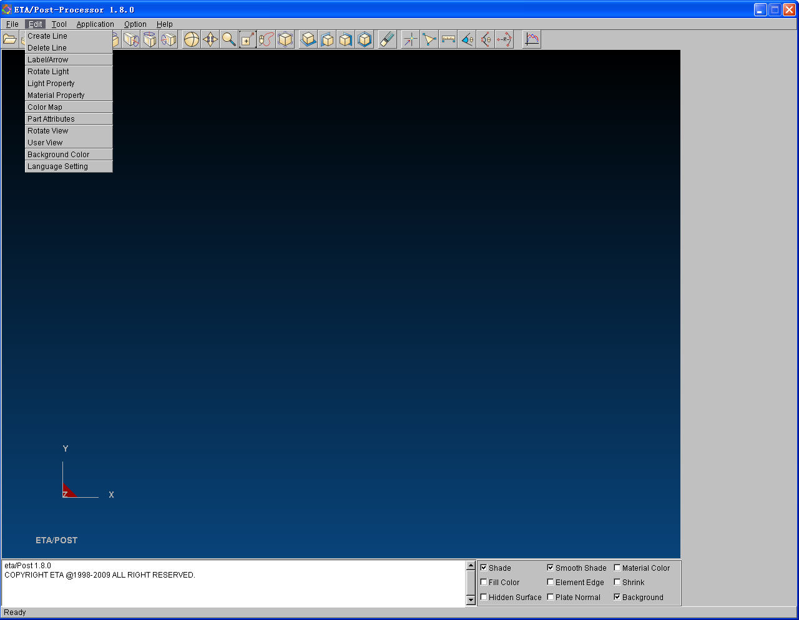This screenshot has height=620, width=799.
Task: Click the rotation icon with ring at cube's left side
Action: coord(169,39)
